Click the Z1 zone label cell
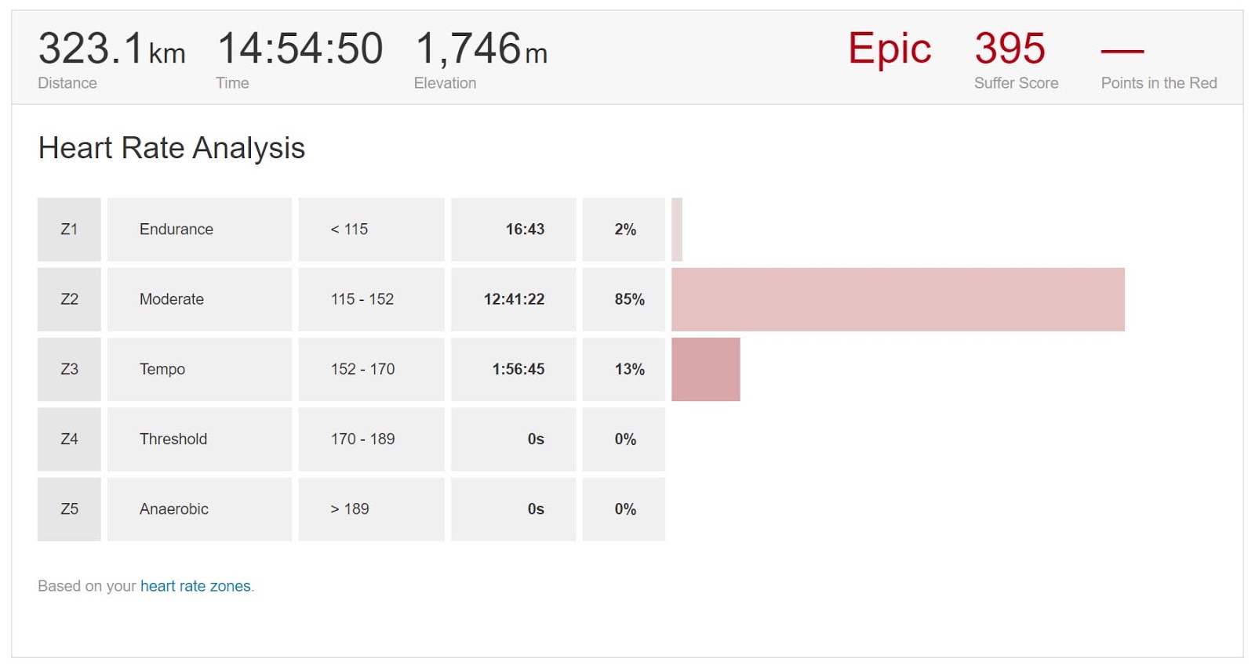Viewport: 1255px width, 669px height. click(x=69, y=229)
